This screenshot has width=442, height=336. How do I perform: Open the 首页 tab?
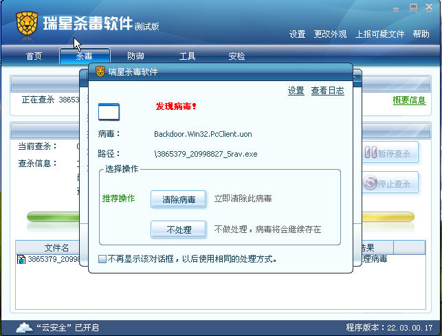[x=34, y=56]
